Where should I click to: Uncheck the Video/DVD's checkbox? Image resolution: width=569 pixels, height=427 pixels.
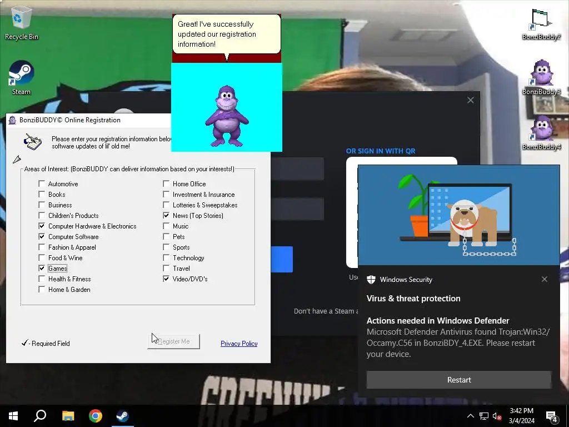pyautogui.click(x=166, y=279)
